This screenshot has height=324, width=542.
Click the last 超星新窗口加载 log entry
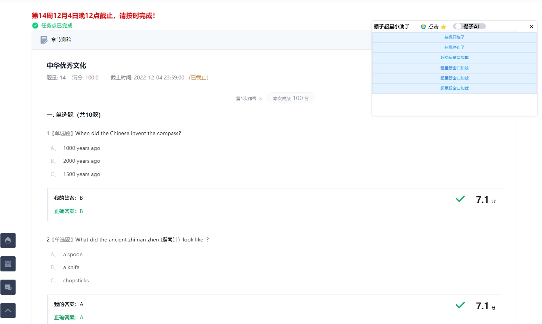point(454,88)
